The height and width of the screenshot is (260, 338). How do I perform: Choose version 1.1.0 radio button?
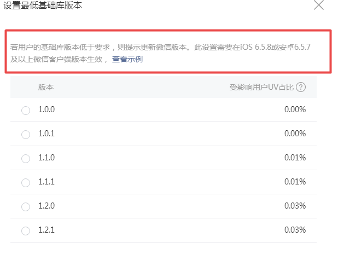[x=26, y=159]
